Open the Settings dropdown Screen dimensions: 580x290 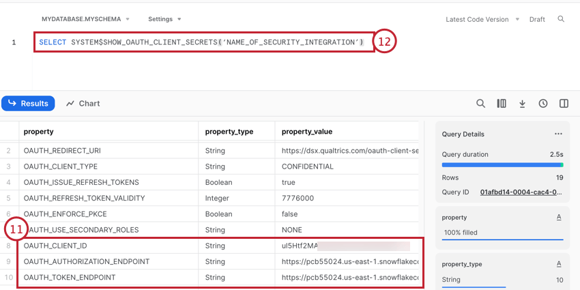point(164,19)
